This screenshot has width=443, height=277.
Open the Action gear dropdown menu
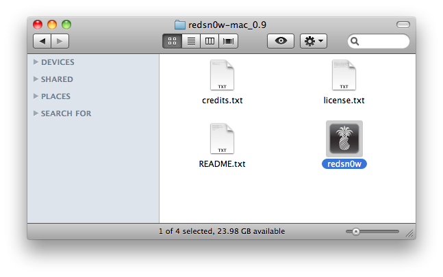point(314,41)
